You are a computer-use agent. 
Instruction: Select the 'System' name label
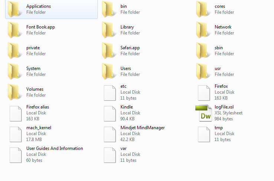(x=33, y=69)
